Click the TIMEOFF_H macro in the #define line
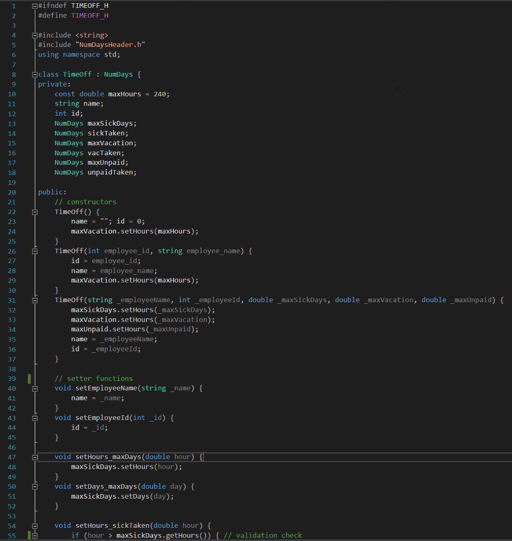The height and width of the screenshot is (541, 512). [x=90, y=15]
